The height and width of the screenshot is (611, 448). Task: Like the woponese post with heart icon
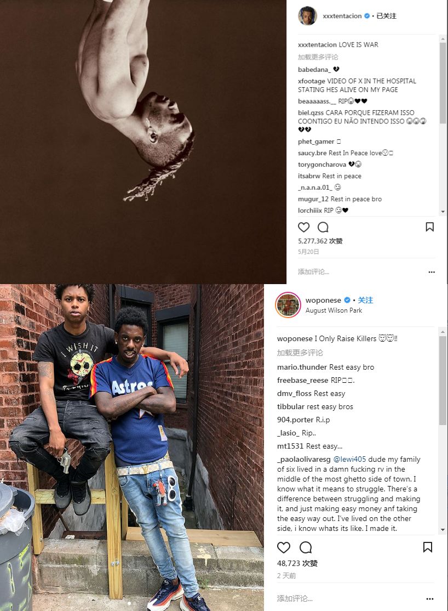pos(283,547)
